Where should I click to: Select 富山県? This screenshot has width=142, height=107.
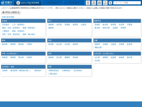[59, 44]
